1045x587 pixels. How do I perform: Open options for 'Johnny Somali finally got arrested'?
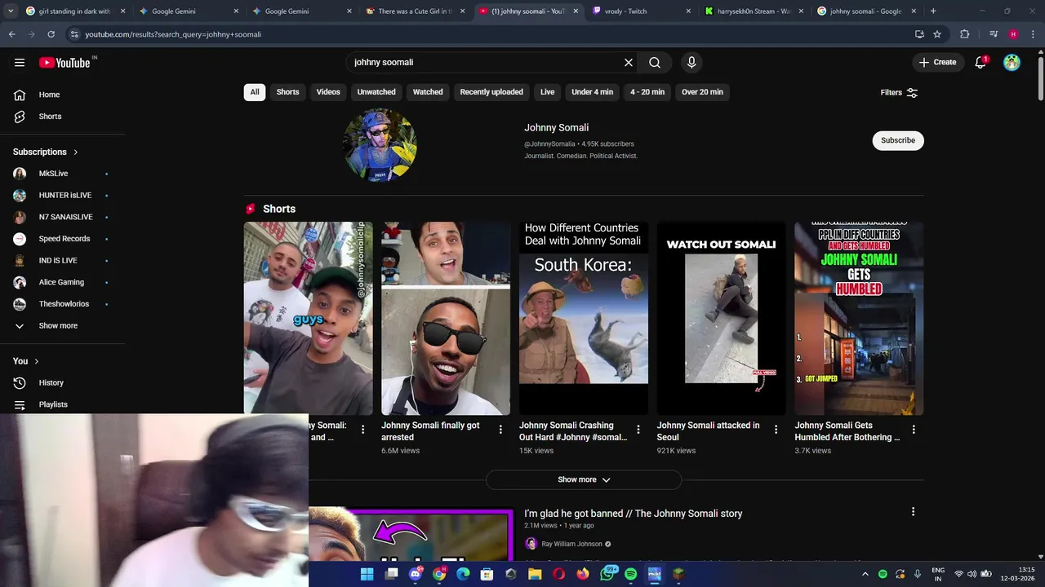tap(500, 430)
